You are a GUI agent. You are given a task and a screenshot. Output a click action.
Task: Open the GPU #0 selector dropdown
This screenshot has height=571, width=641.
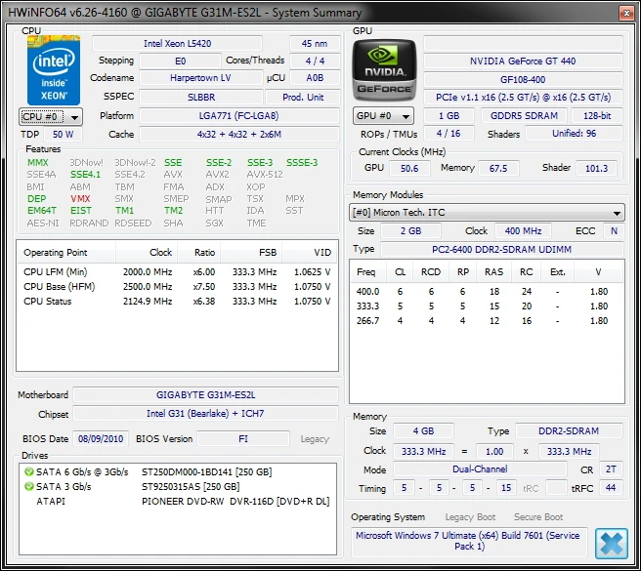(383, 116)
